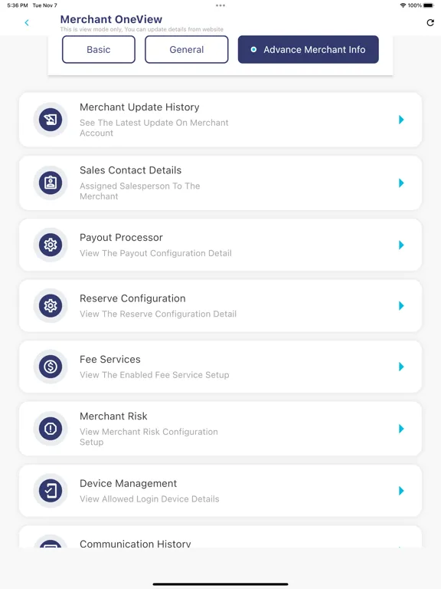Open the Communication History row
The width and height of the screenshot is (441, 589).
pos(220,536)
